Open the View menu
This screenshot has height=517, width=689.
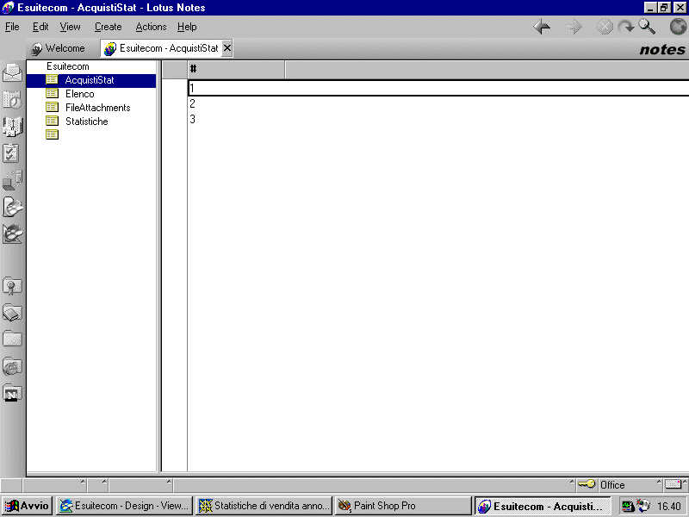pyautogui.click(x=71, y=28)
